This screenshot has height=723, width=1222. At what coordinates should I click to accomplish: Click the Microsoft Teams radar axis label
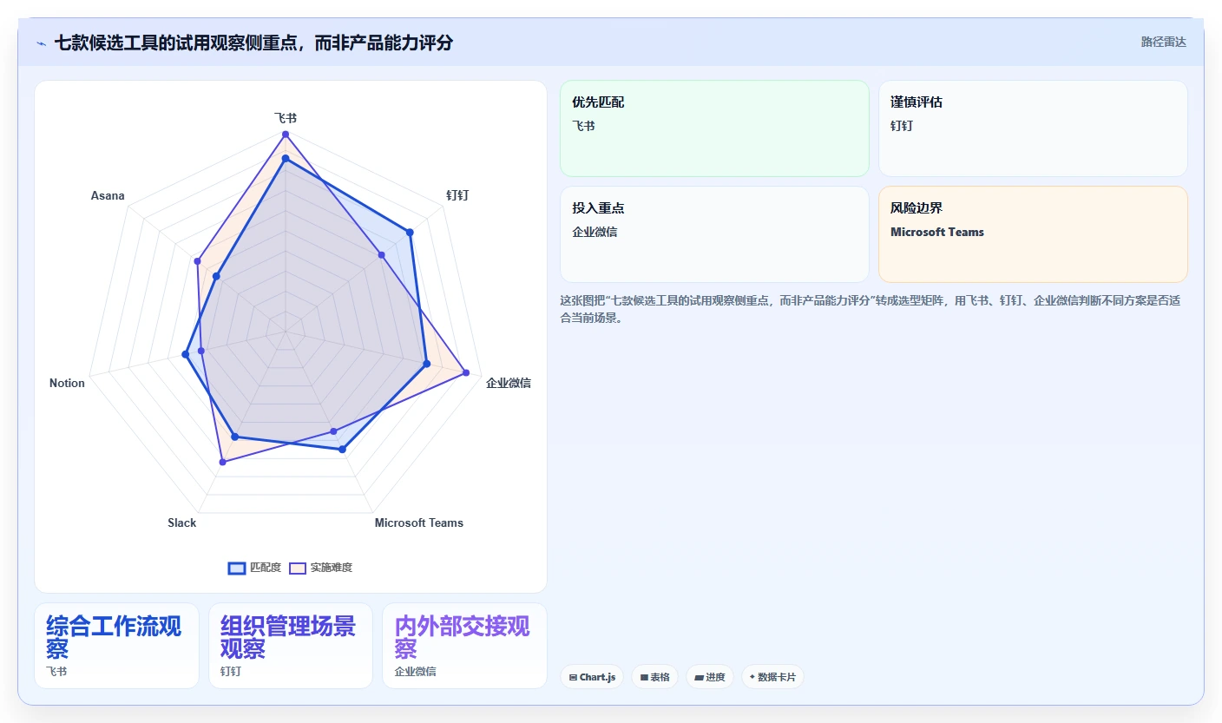[x=419, y=523]
